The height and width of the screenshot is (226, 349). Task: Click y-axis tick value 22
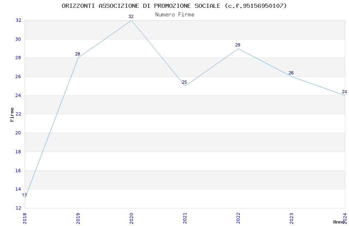pyautogui.click(x=18, y=114)
